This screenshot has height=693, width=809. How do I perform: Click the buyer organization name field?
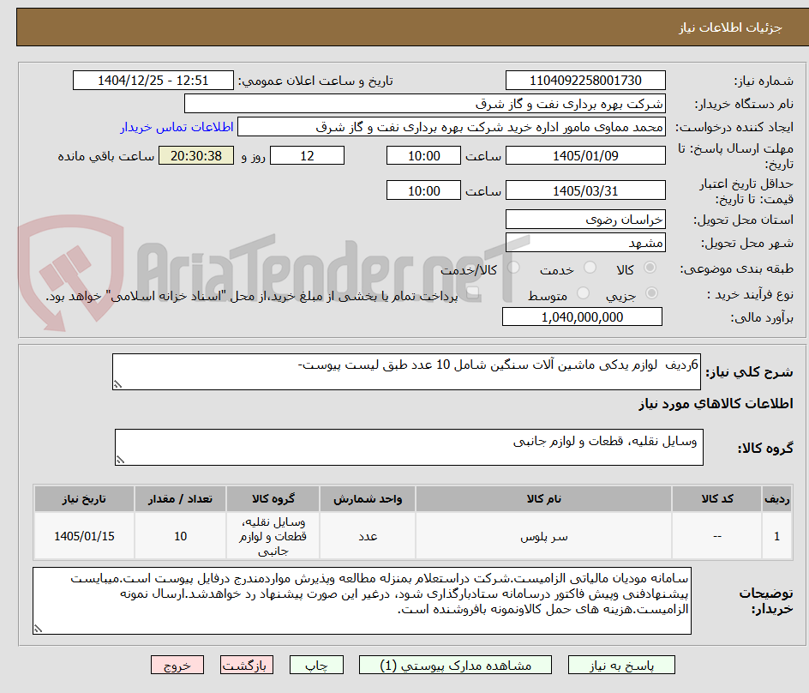click(x=424, y=104)
